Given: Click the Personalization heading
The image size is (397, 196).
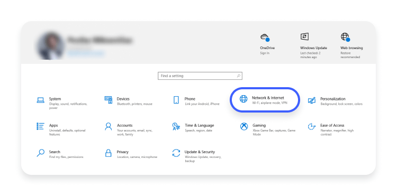Looking at the screenshot, I should point(333,99).
